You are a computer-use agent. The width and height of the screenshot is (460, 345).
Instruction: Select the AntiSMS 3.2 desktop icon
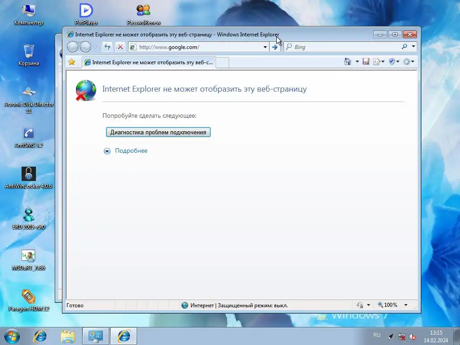coord(28,137)
